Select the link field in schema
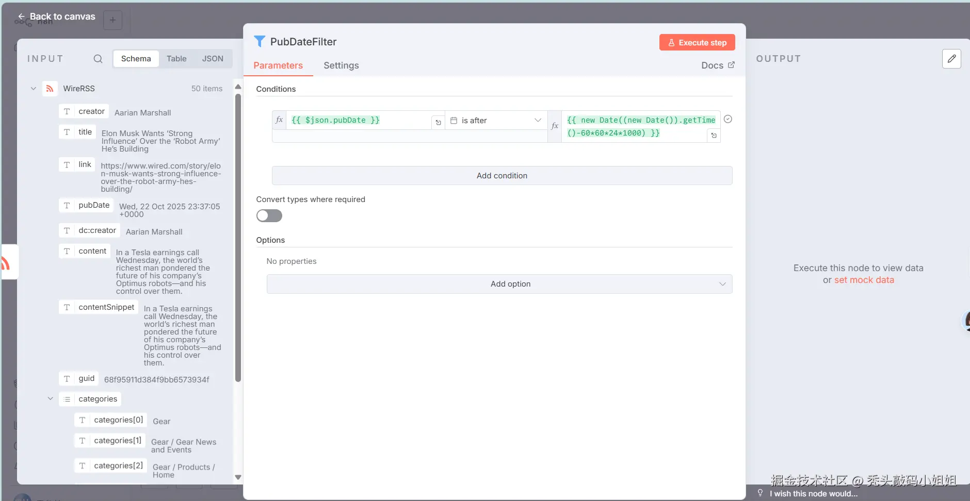 coord(77,164)
